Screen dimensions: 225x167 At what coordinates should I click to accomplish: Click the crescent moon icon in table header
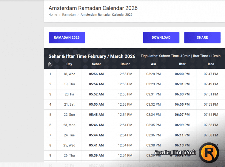[x=50, y=64]
